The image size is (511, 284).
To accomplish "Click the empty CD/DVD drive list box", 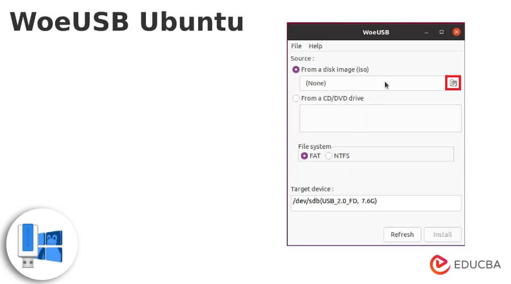I will (x=380, y=118).
